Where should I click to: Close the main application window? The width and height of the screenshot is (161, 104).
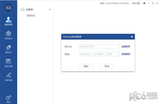157,3
